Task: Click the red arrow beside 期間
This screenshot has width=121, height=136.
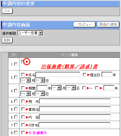Action: tap(27, 88)
